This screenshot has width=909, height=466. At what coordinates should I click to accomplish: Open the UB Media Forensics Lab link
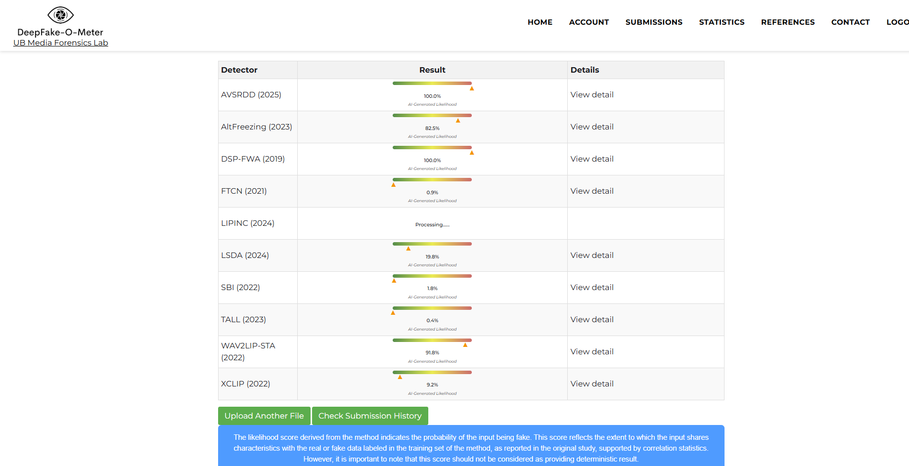[x=60, y=43]
